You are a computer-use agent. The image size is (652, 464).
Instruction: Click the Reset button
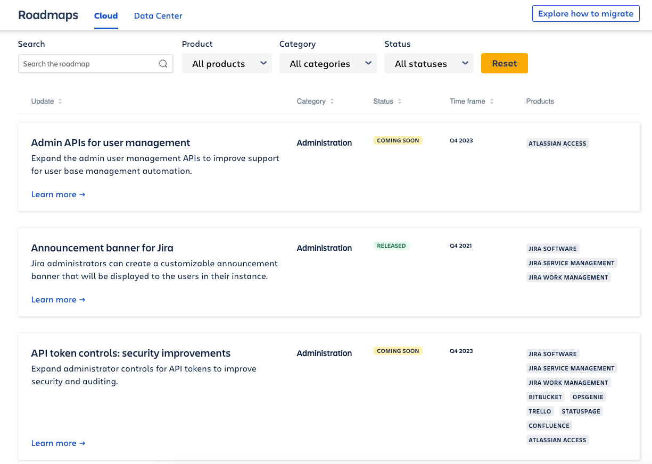point(505,63)
